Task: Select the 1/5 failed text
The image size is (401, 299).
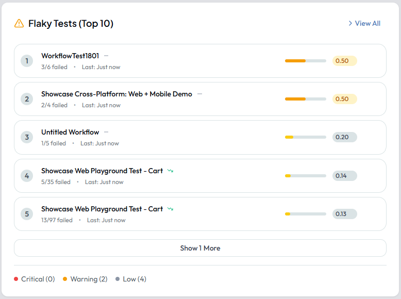Action: pos(54,143)
